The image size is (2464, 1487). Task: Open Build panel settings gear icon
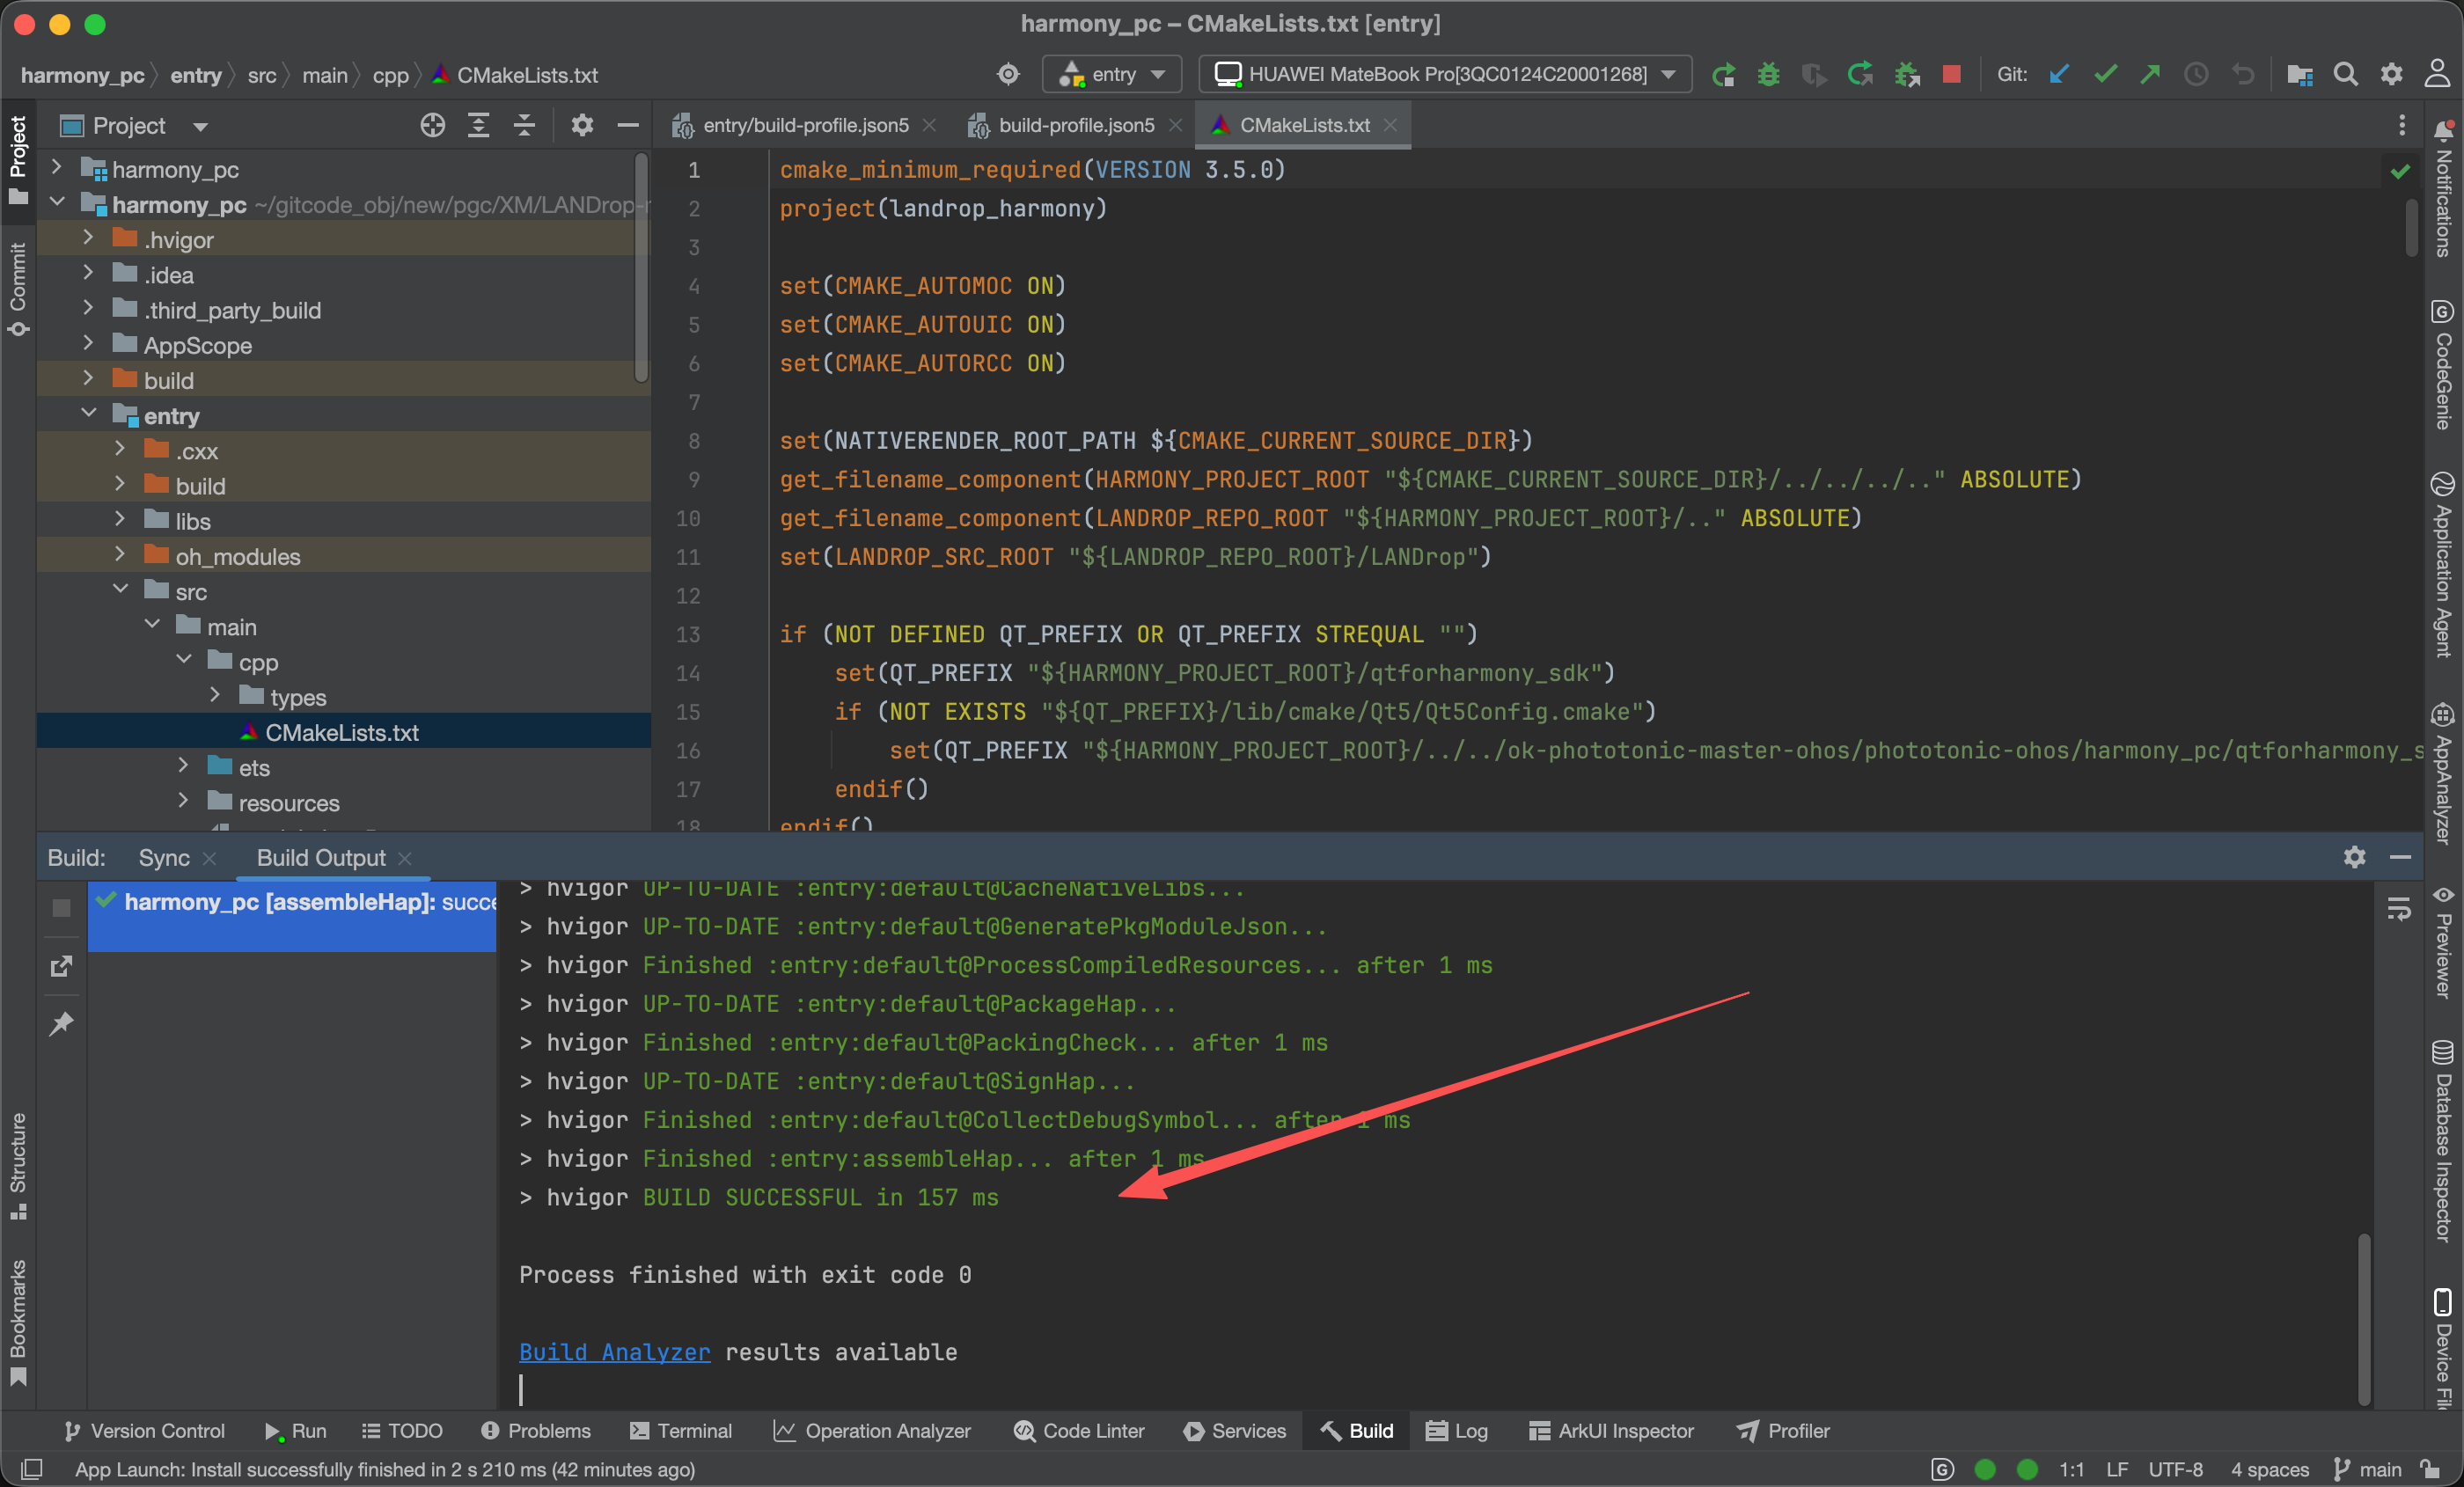click(2354, 857)
